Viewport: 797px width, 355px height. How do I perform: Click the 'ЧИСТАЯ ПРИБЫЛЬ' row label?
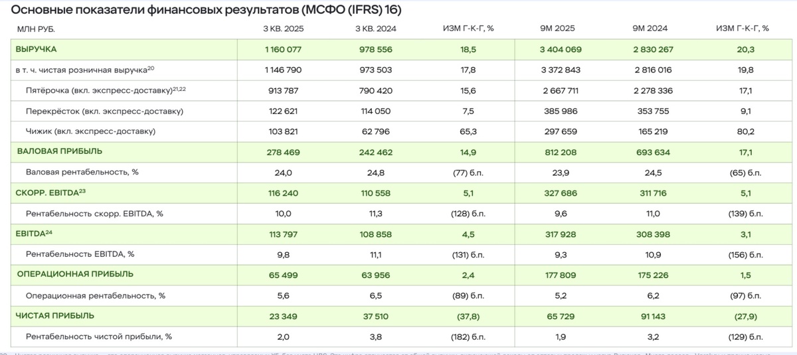click(54, 316)
